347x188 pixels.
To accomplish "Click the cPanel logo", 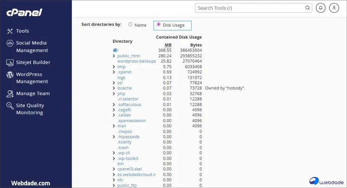I will (x=24, y=13).
